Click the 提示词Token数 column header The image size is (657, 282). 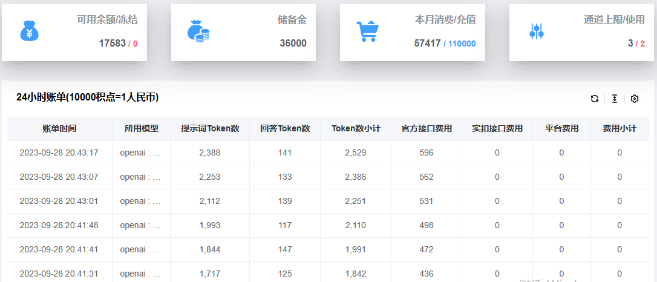pyautogui.click(x=210, y=129)
